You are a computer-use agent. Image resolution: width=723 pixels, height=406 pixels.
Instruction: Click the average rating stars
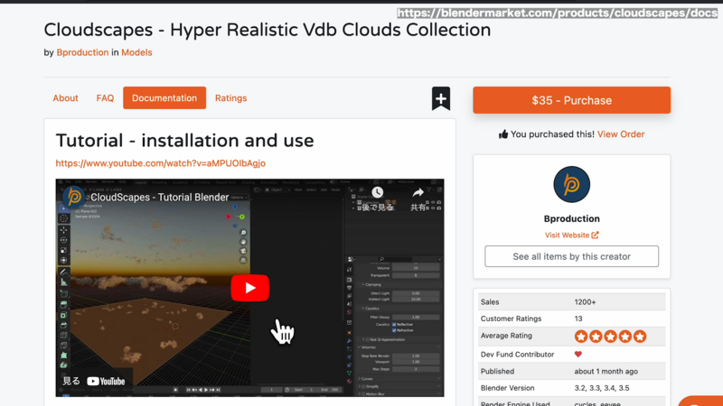(x=610, y=337)
